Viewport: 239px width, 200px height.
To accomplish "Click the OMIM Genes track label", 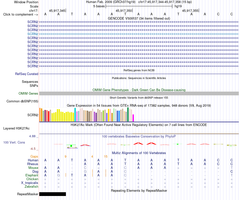I will [x=28, y=93].
